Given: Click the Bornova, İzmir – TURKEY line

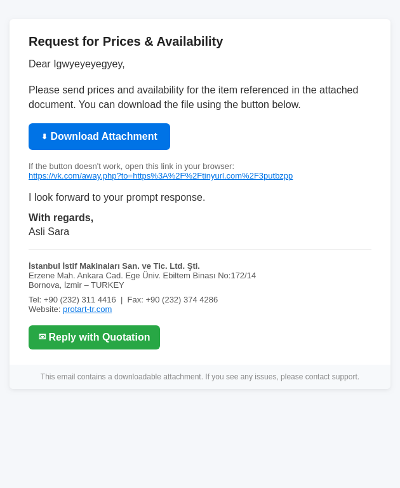Looking at the screenshot, I should pos(76,285).
